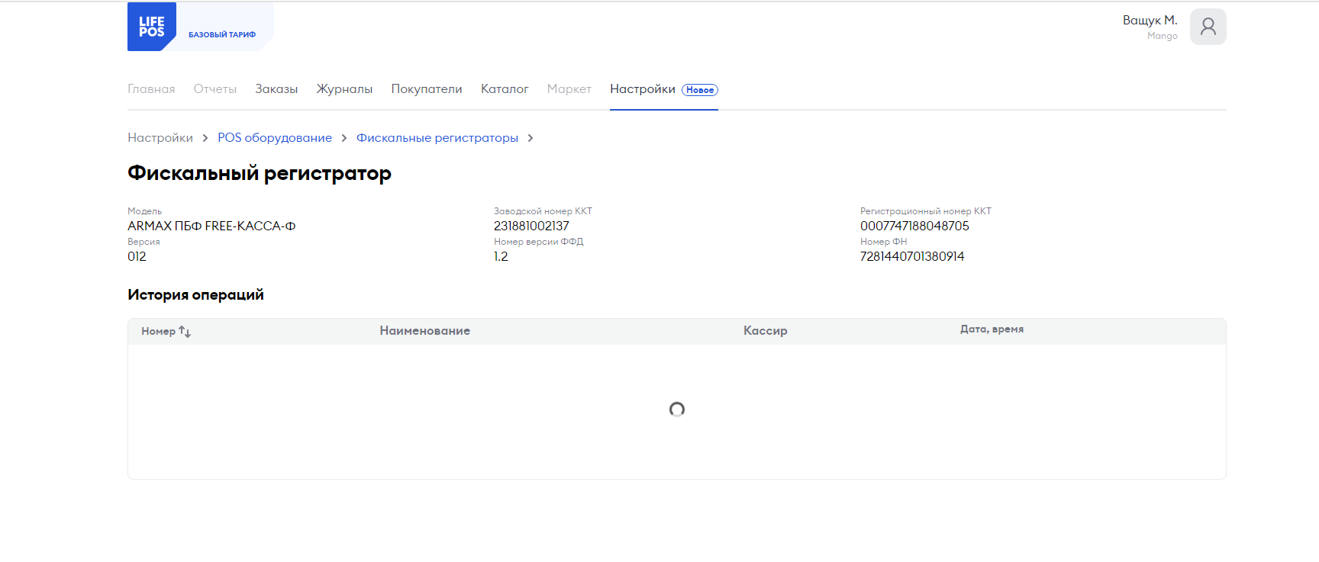Click chevron after Фискальные регистраторы breadcrumb

[531, 138]
